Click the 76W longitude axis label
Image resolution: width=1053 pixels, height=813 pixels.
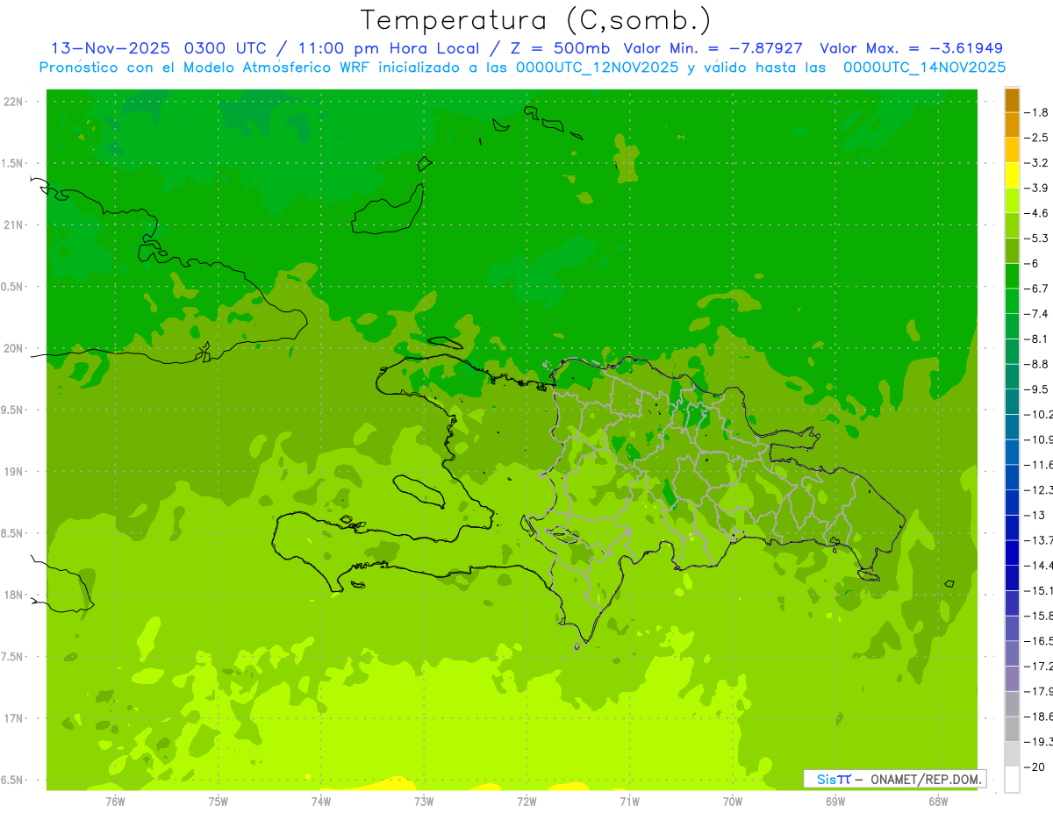115,802
